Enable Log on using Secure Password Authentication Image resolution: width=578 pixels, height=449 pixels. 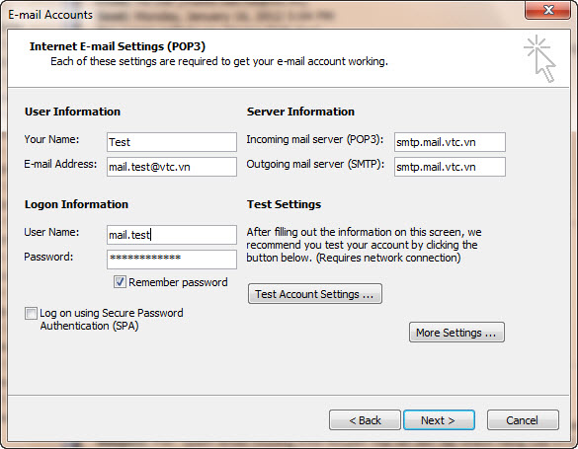tap(31, 314)
